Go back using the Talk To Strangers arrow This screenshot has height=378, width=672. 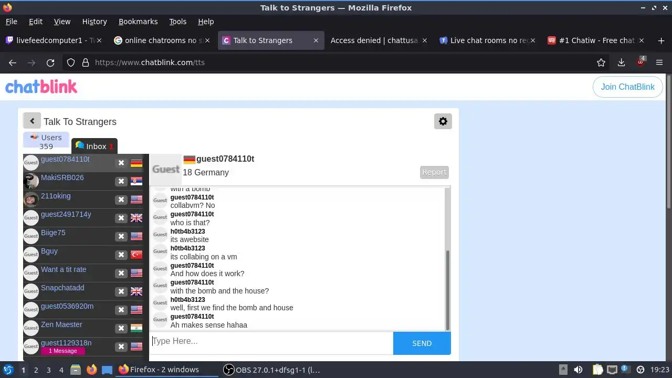coord(31,121)
